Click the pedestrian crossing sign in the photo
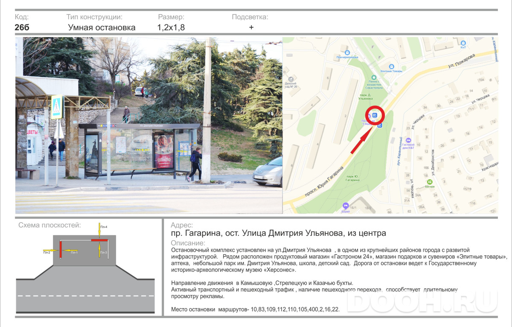Image resolution: width=512 pixels, height=327 pixels. [x=56, y=106]
